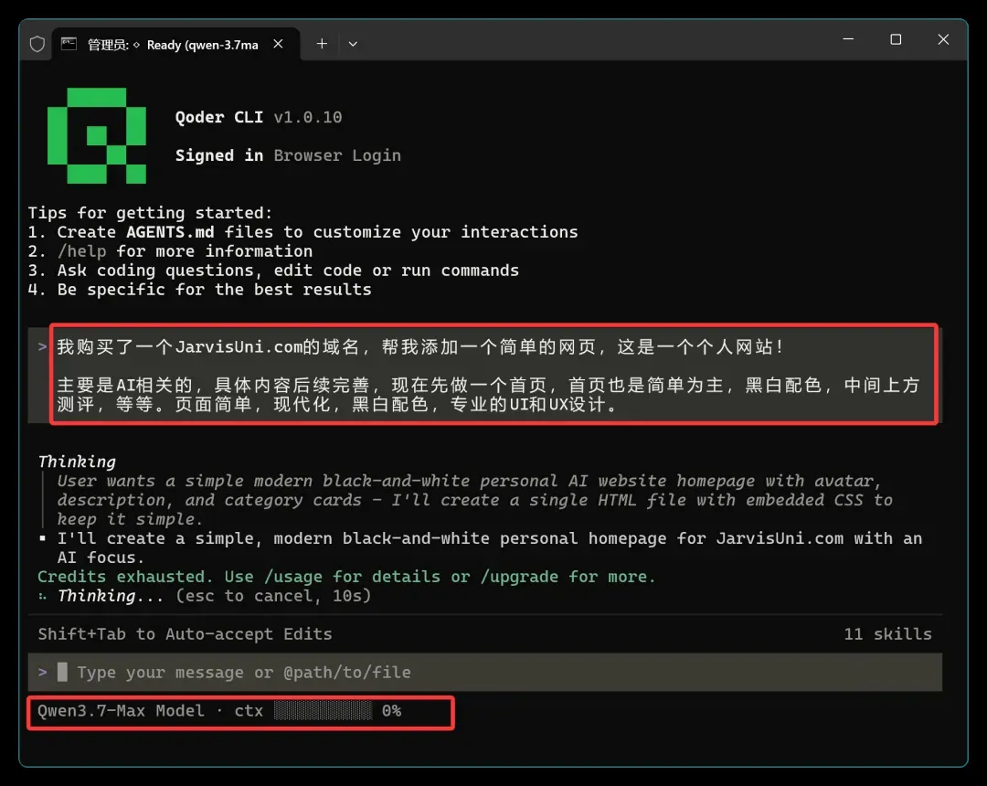987x786 pixels.
Task: Minimize the terminal window
Action: click(x=848, y=39)
